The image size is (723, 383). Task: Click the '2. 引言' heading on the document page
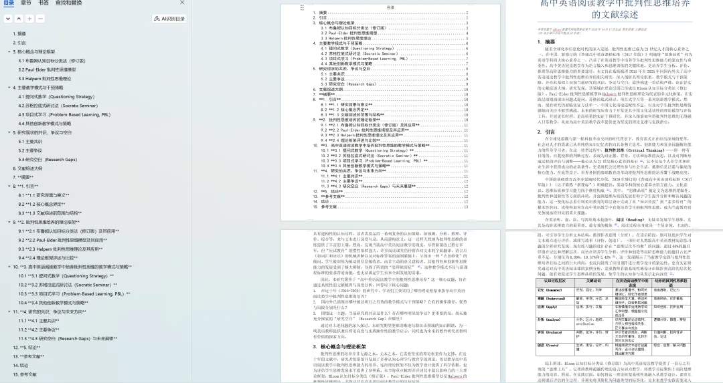click(x=546, y=132)
